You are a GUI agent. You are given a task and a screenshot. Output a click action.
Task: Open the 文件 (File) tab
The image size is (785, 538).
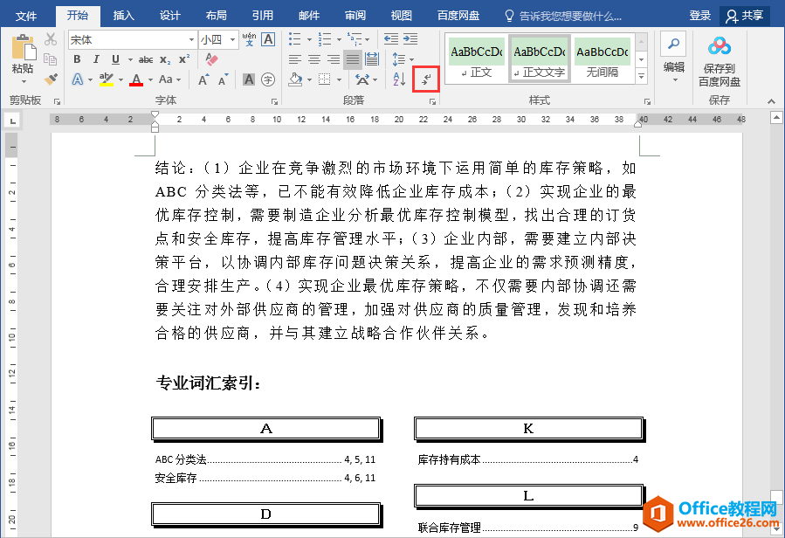26,16
